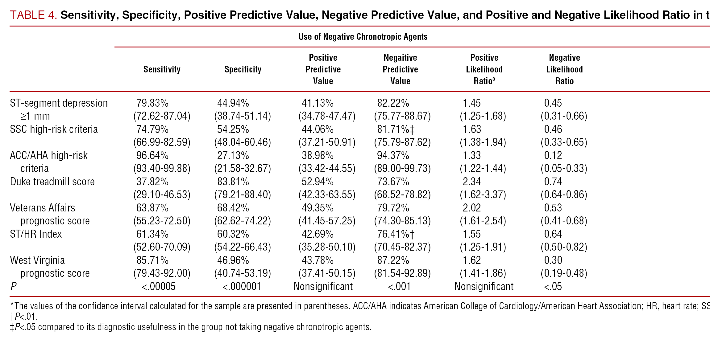Select the Positive Likelihood Ratio header

click(x=484, y=69)
